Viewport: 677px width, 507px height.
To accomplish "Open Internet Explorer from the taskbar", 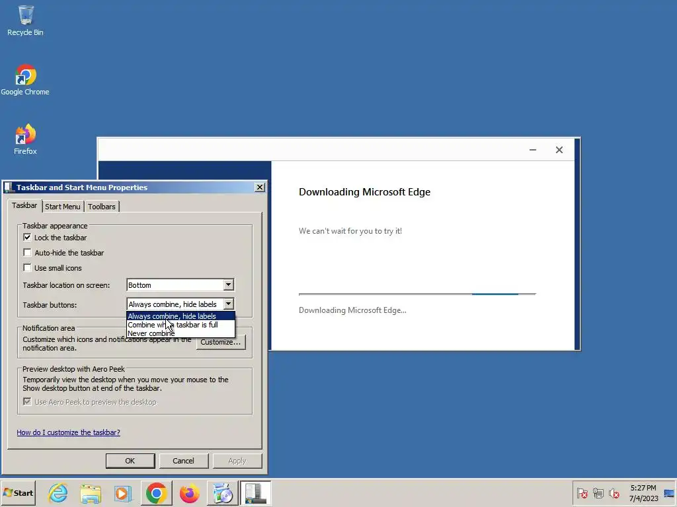I will (x=58, y=493).
